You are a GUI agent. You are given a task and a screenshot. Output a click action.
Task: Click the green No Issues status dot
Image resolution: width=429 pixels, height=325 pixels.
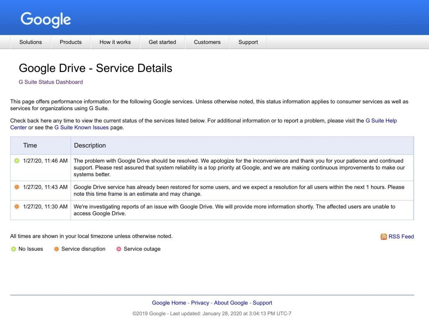coord(13,249)
